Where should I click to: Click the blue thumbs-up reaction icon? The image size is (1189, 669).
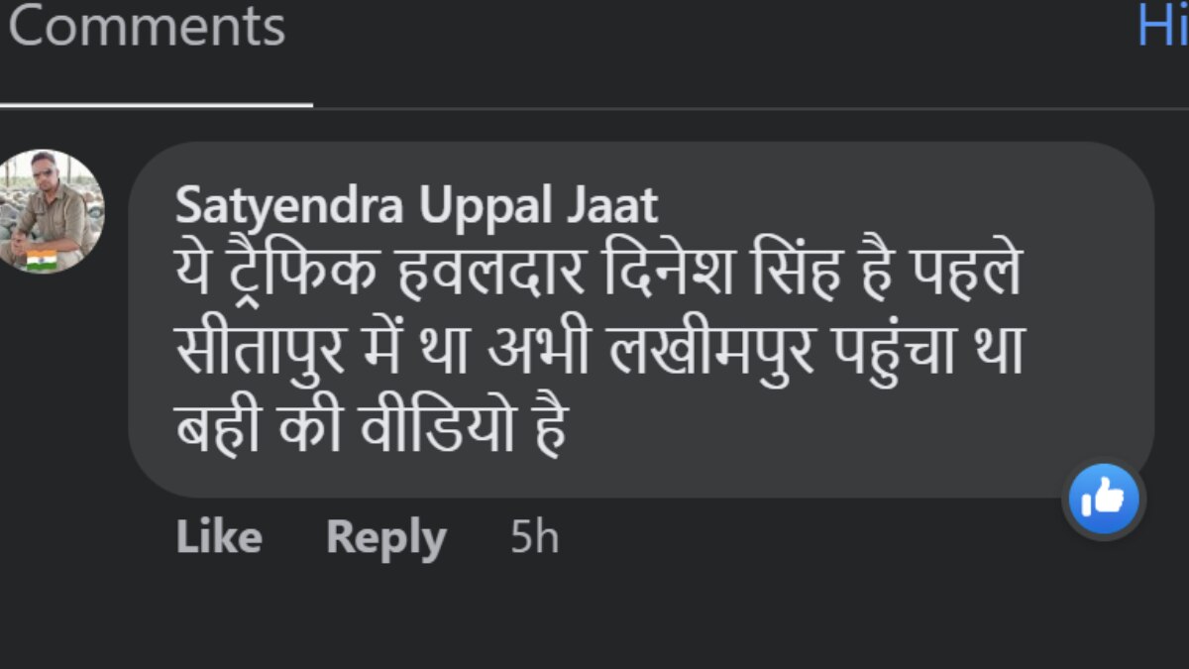pyautogui.click(x=1103, y=501)
